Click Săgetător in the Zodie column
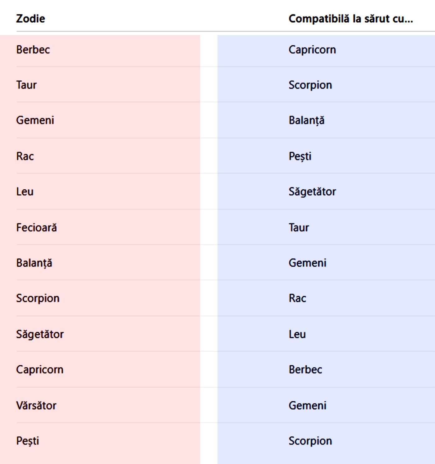 pos(40,334)
